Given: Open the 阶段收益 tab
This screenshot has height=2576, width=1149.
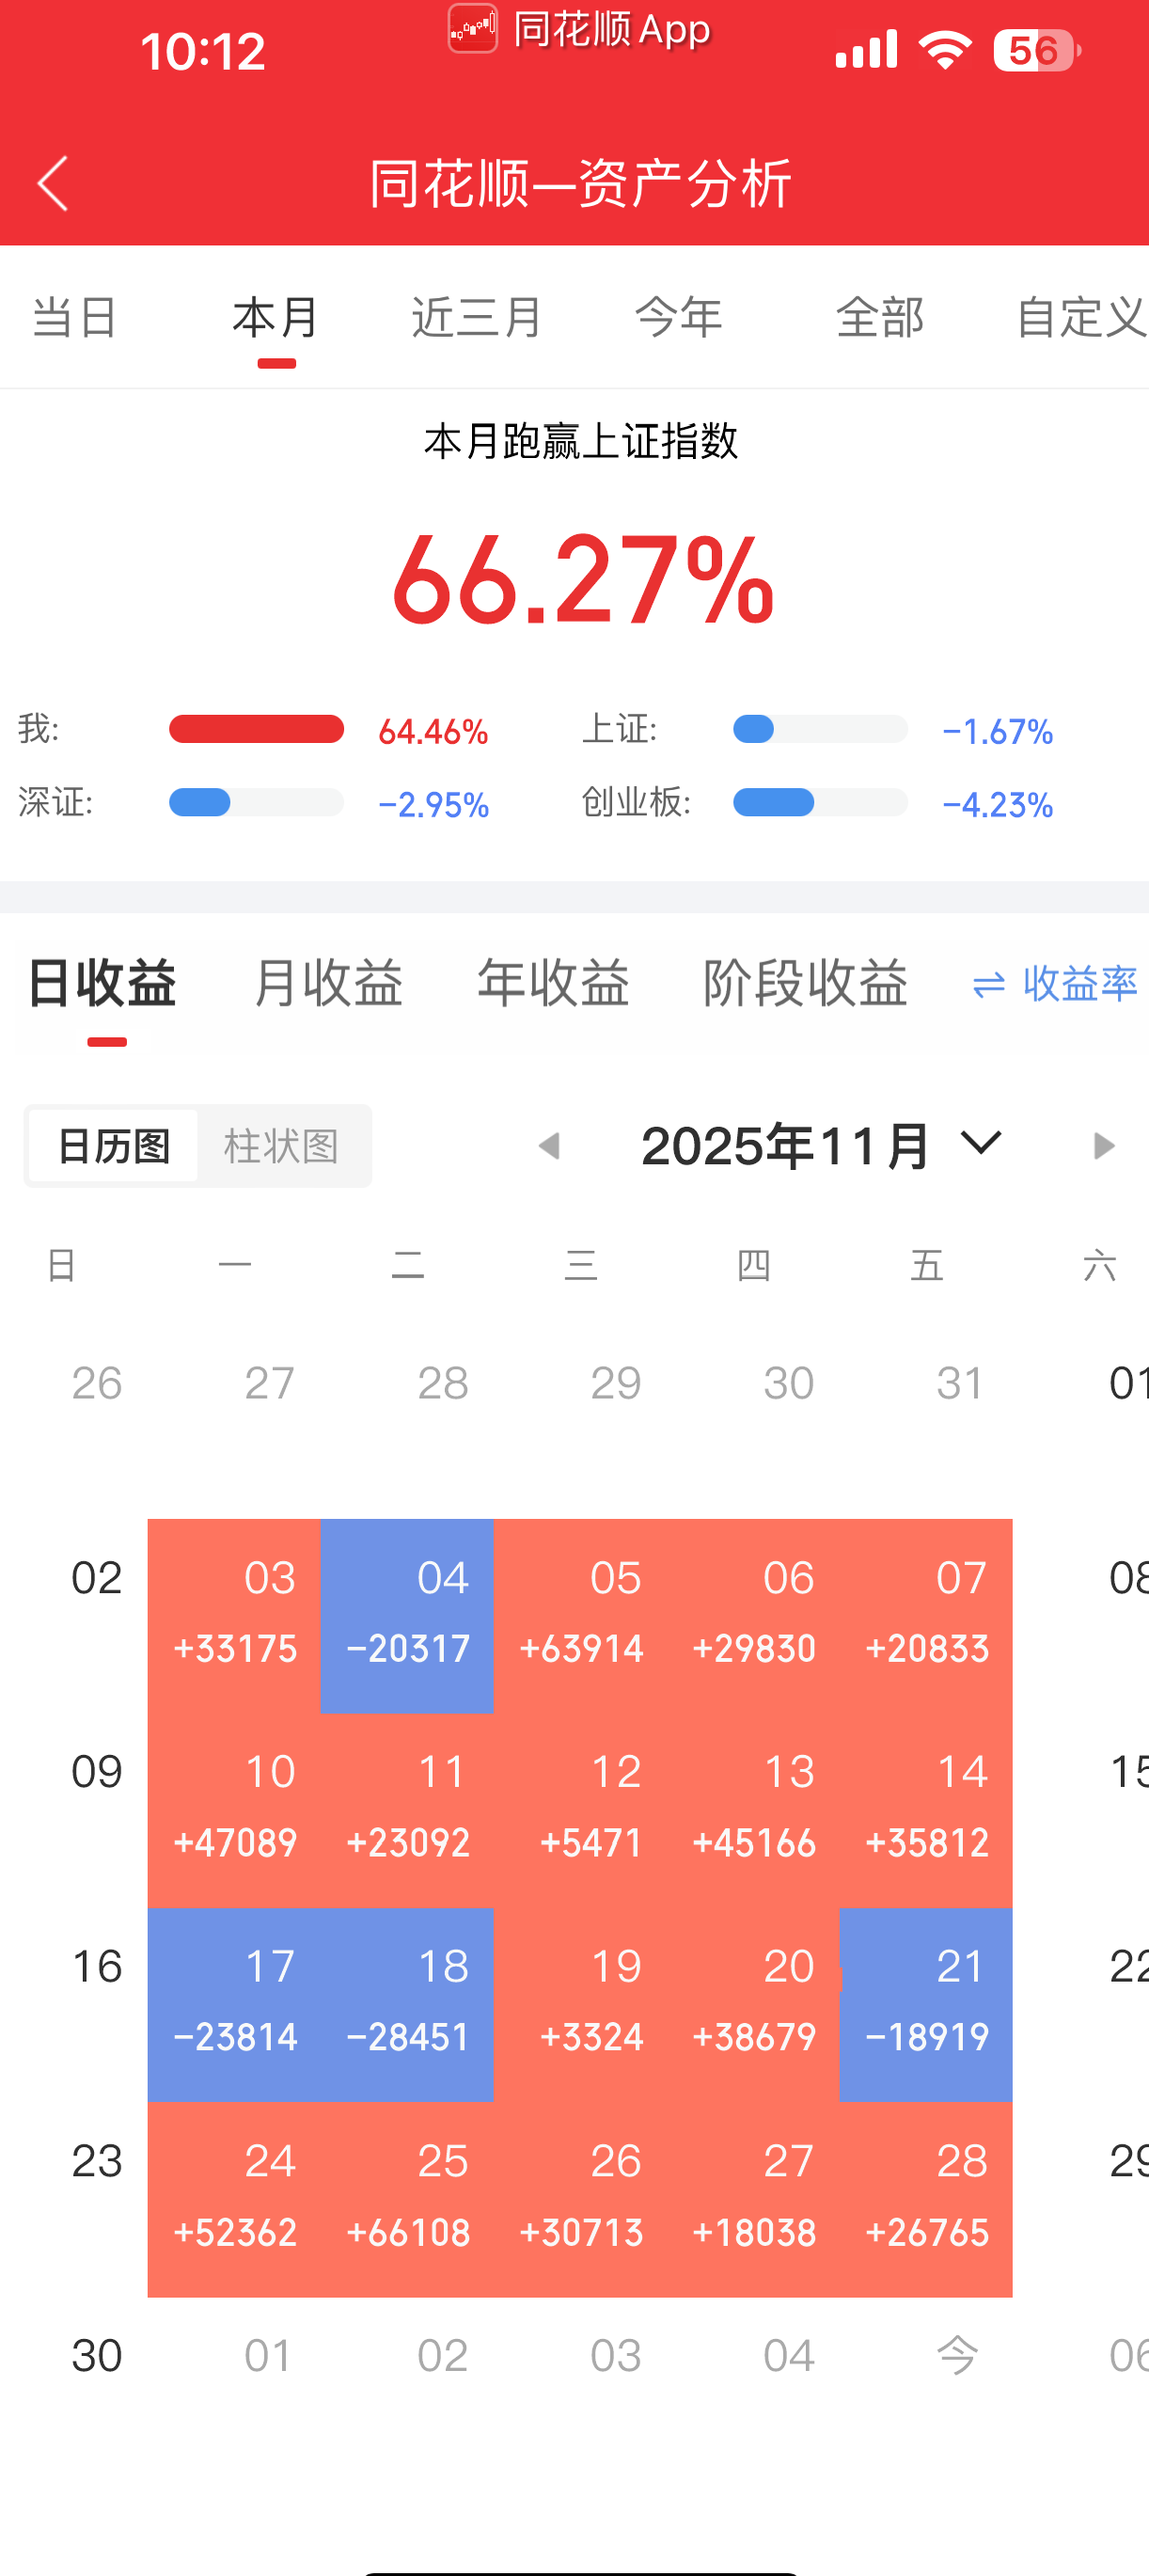Looking at the screenshot, I should click(805, 983).
